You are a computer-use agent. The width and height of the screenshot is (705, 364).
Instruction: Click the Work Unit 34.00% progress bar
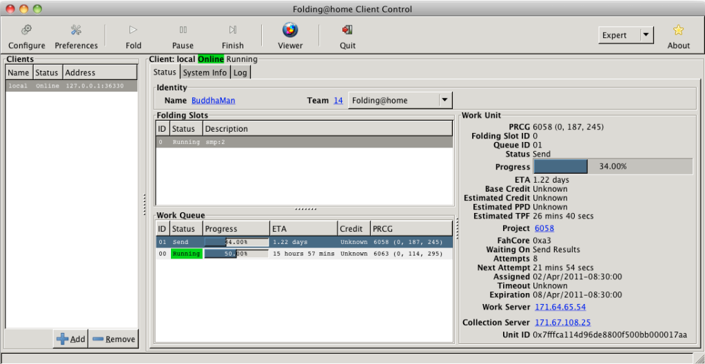point(613,166)
